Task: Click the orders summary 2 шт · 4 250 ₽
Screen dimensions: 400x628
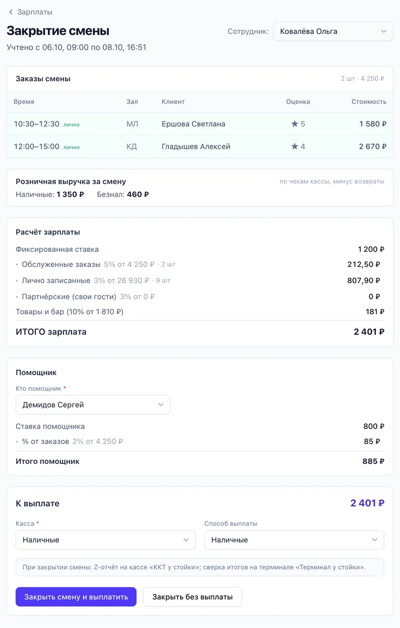Action: pos(362,79)
